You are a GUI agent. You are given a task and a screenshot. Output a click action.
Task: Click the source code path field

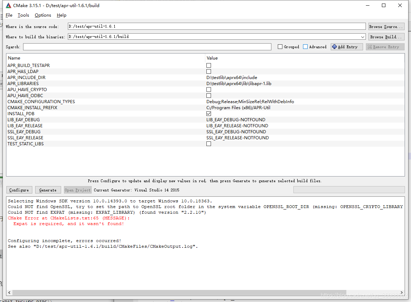[217, 27]
